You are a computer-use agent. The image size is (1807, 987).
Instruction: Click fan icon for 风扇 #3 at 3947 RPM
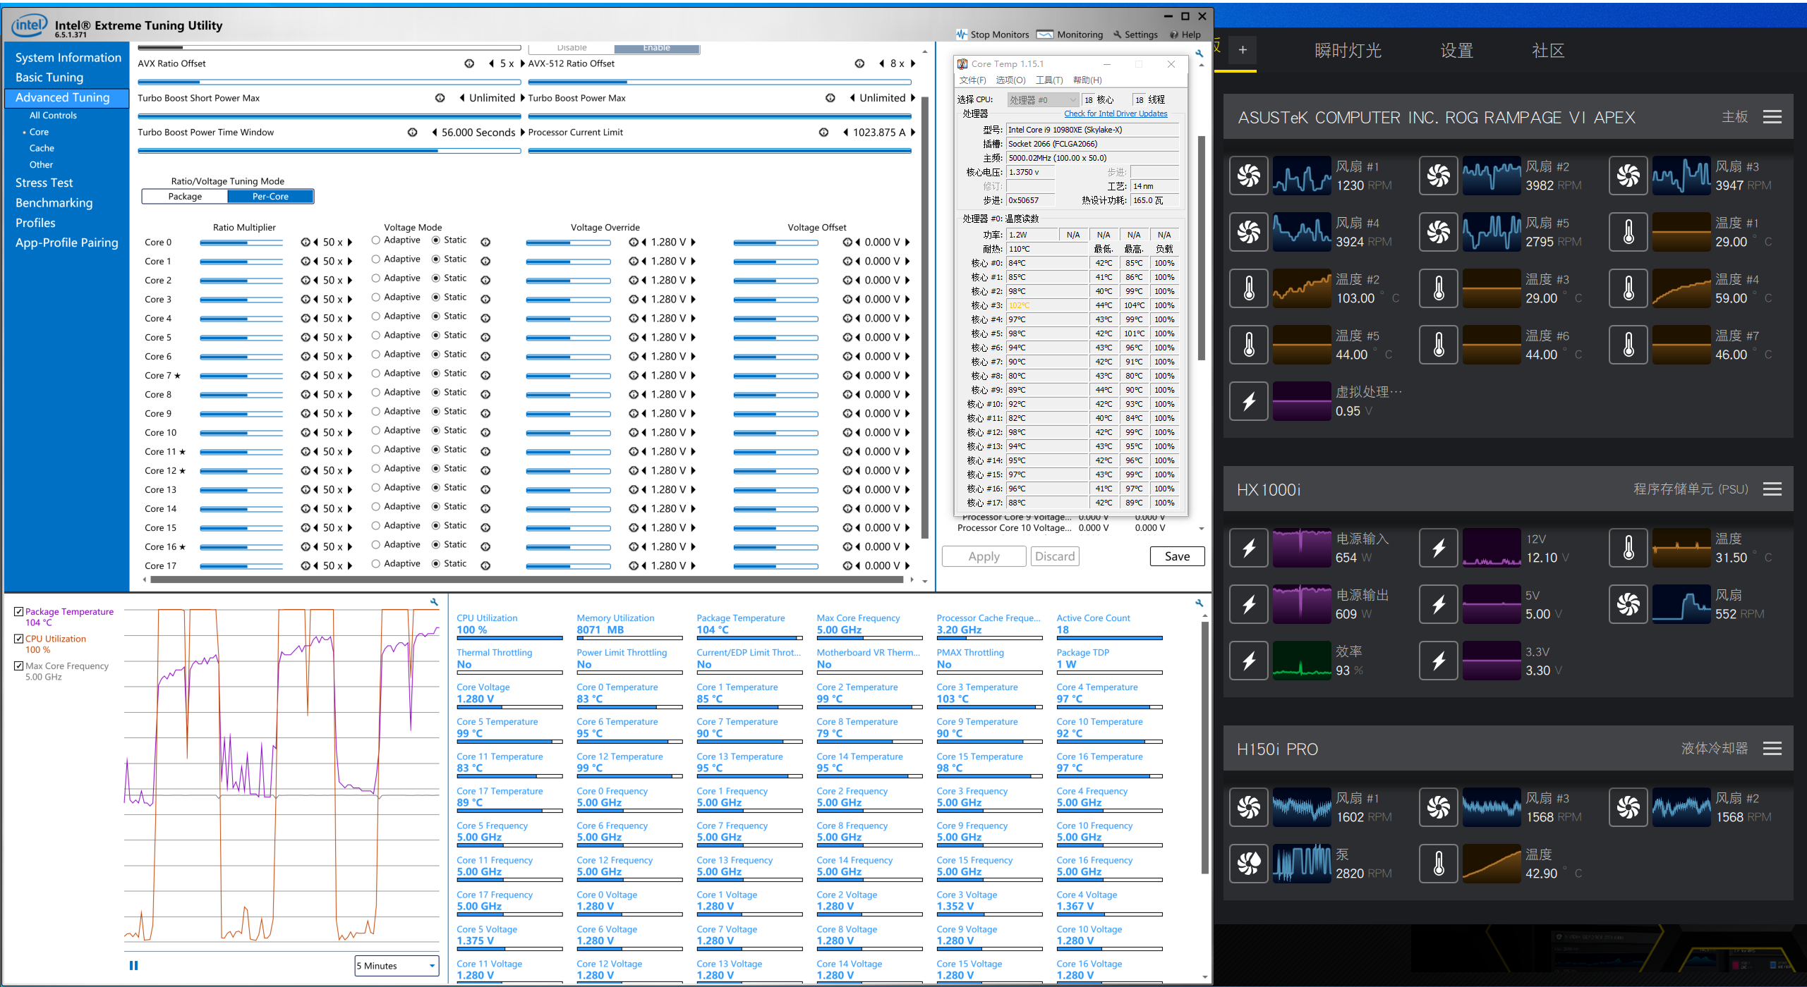point(1628,176)
